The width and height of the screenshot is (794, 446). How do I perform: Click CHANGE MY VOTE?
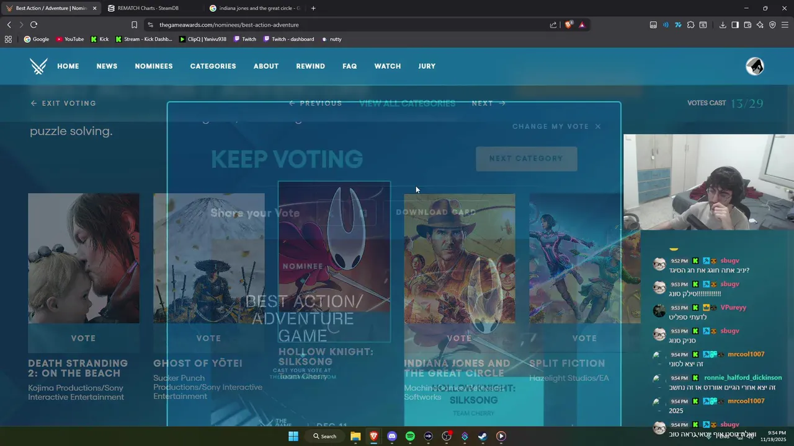[x=556, y=126]
